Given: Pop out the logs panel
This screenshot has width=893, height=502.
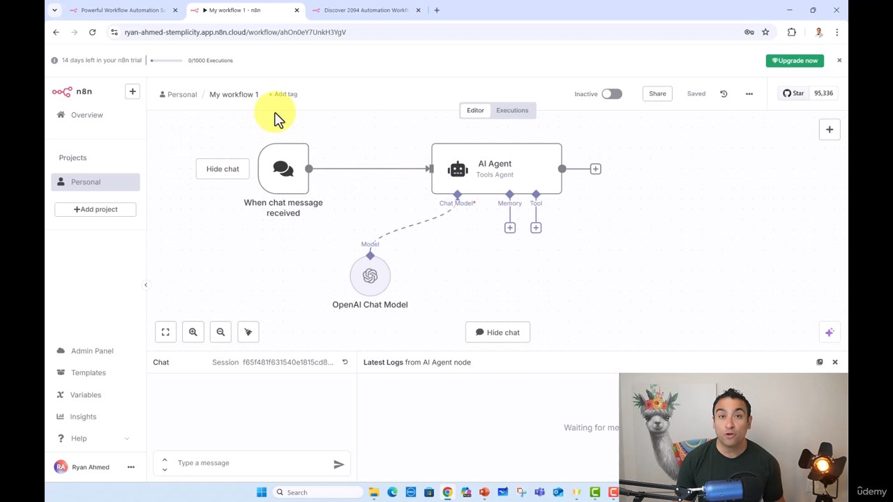Looking at the screenshot, I should 820,363.
